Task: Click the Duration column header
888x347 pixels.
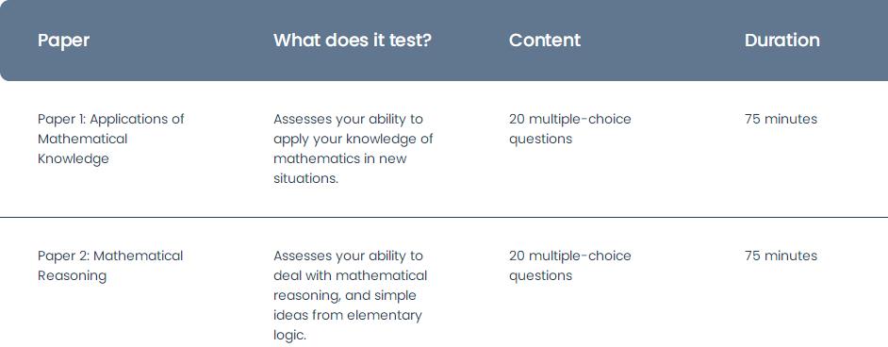Action: (x=781, y=41)
